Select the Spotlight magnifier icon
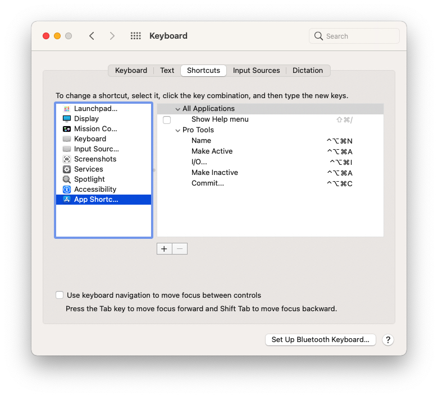Image resolution: width=438 pixels, height=397 pixels. pyautogui.click(x=67, y=179)
